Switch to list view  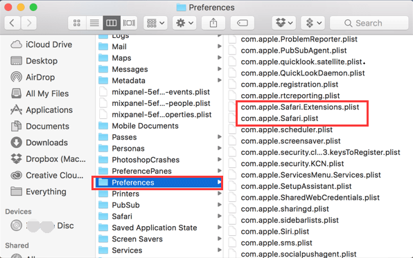pos(94,23)
